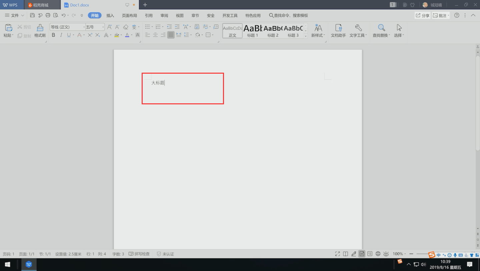Increase paragraph indent
This screenshot has width=480, height=271.
(177, 27)
